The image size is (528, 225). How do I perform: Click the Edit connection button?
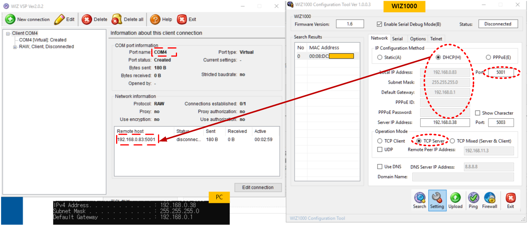258,187
